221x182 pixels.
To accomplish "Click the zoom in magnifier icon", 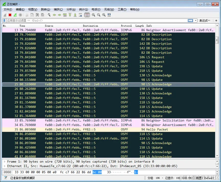I will pos(94,15).
